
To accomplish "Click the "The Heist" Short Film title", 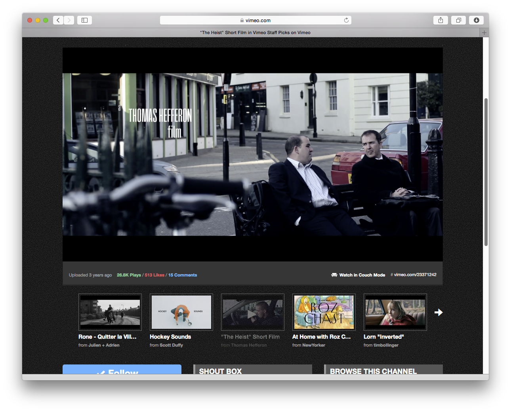I will point(250,337).
